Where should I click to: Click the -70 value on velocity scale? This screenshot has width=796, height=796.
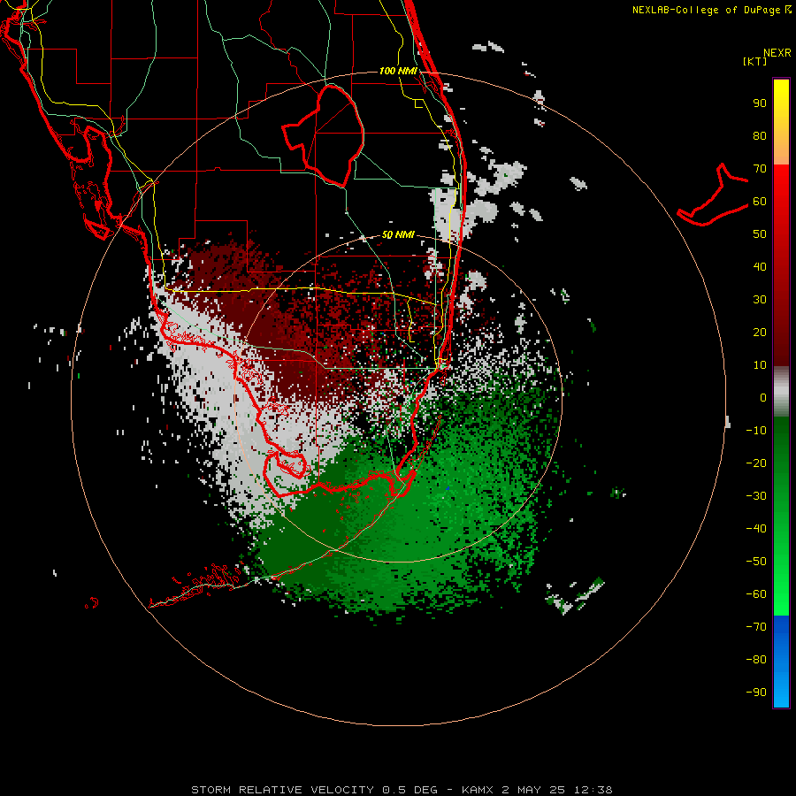tap(756, 627)
